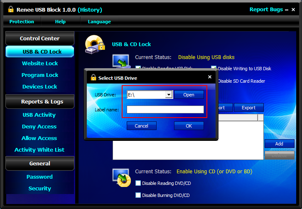Image resolution: width=302 pixels, height=209 pixels.
Task: Expand the USB Drive dropdown list
Action: point(168,95)
